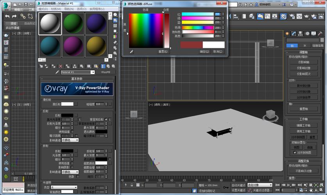Viewport: 327px width, 195px height.
Task: Open the 实用程序(U) menu
Action: point(98,9)
